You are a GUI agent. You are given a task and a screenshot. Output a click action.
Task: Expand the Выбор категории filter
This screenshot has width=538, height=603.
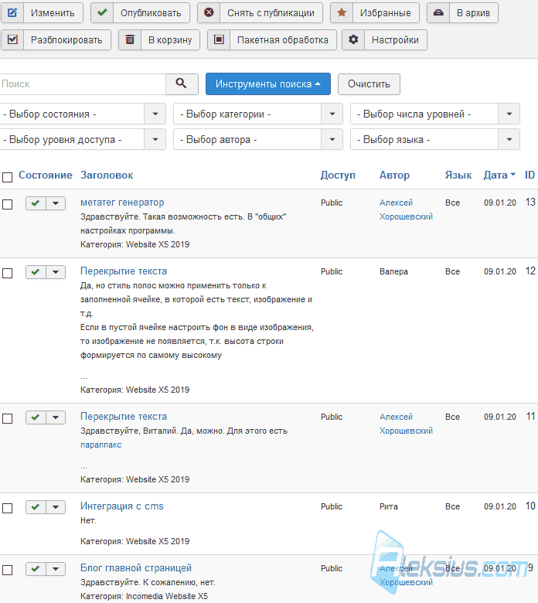[258, 114]
